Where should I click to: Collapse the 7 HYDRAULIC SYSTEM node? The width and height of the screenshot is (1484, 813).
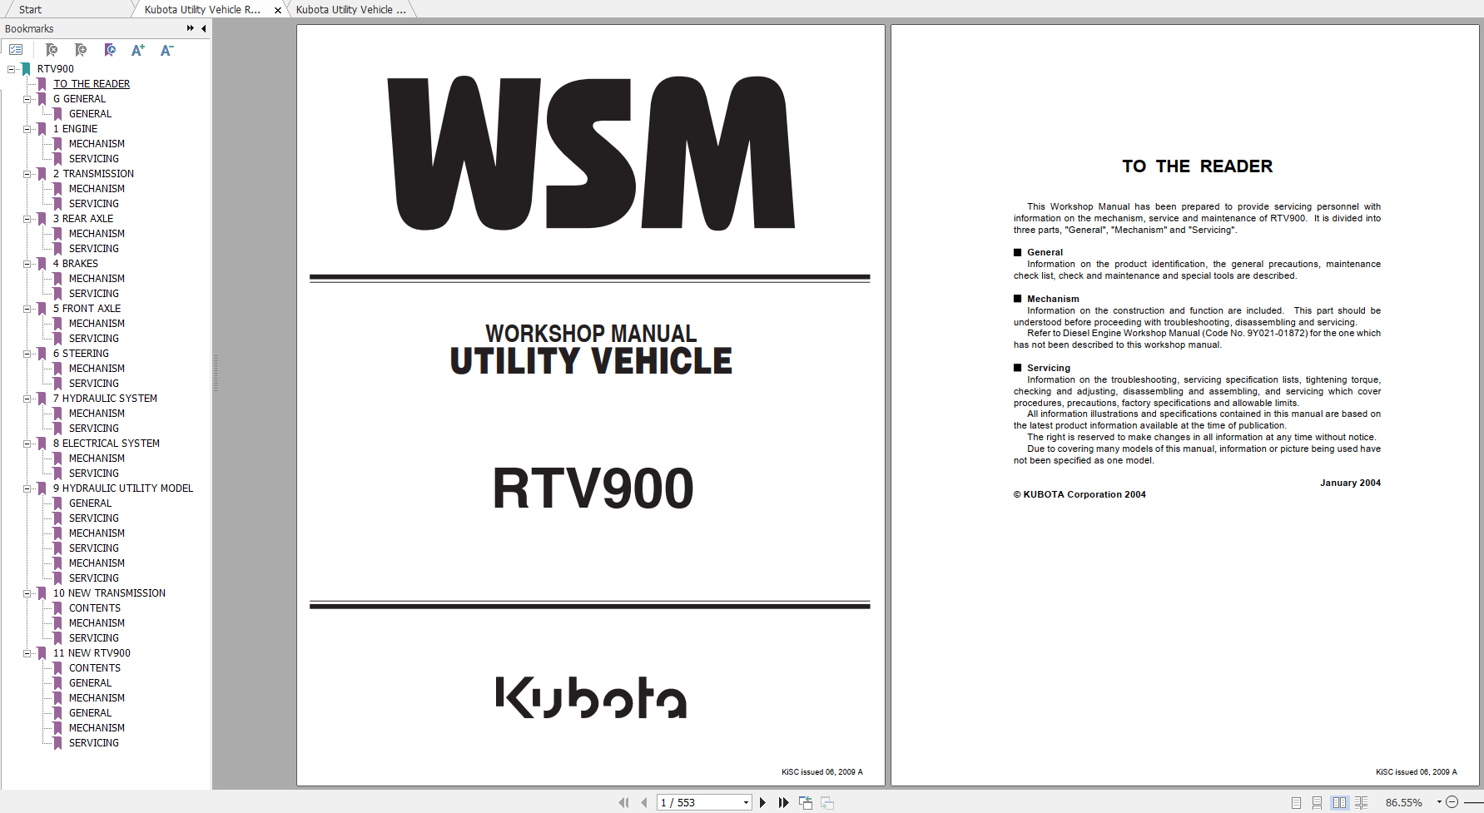tap(27, 399)
